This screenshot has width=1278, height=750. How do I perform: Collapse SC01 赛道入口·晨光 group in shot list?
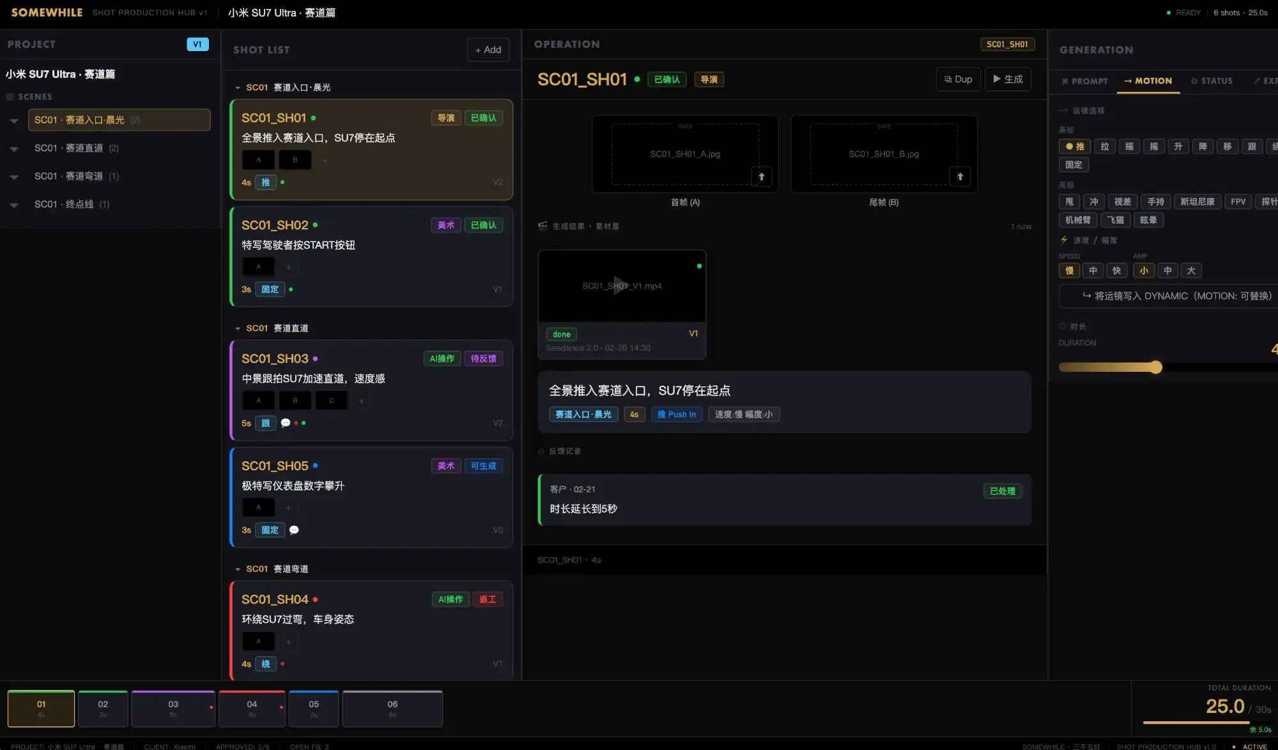(x=238, y=88)
